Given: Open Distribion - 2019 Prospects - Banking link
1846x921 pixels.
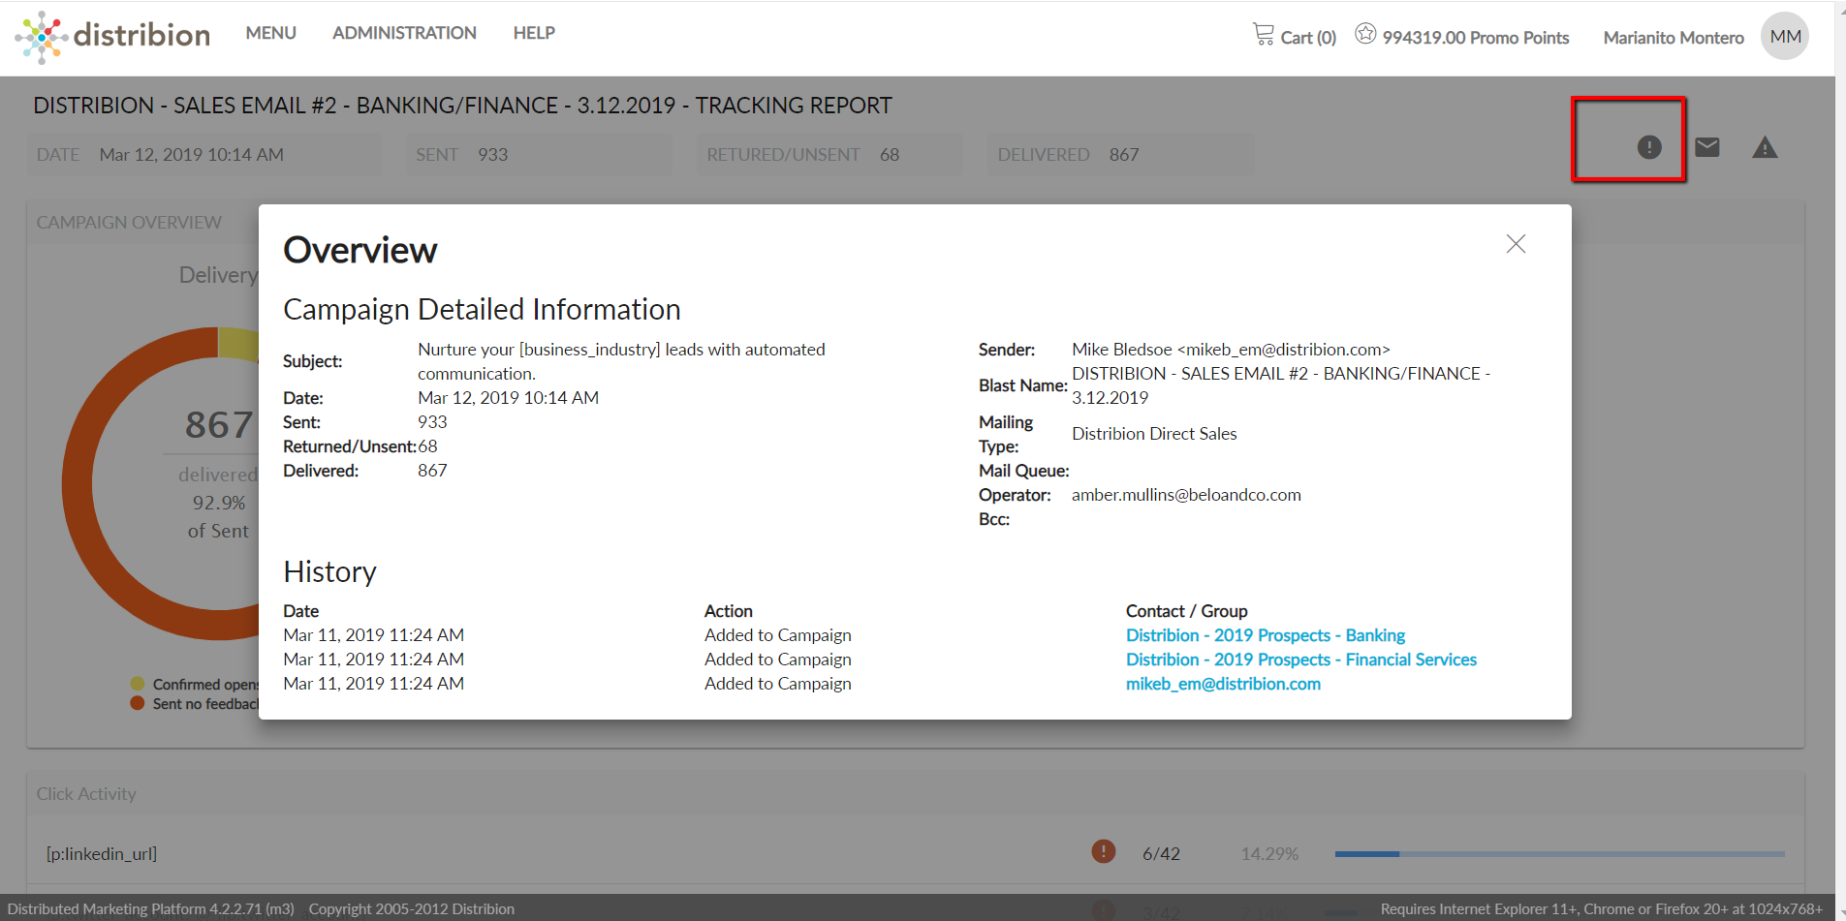Looking at the screenshot, I should (1265, 635).
